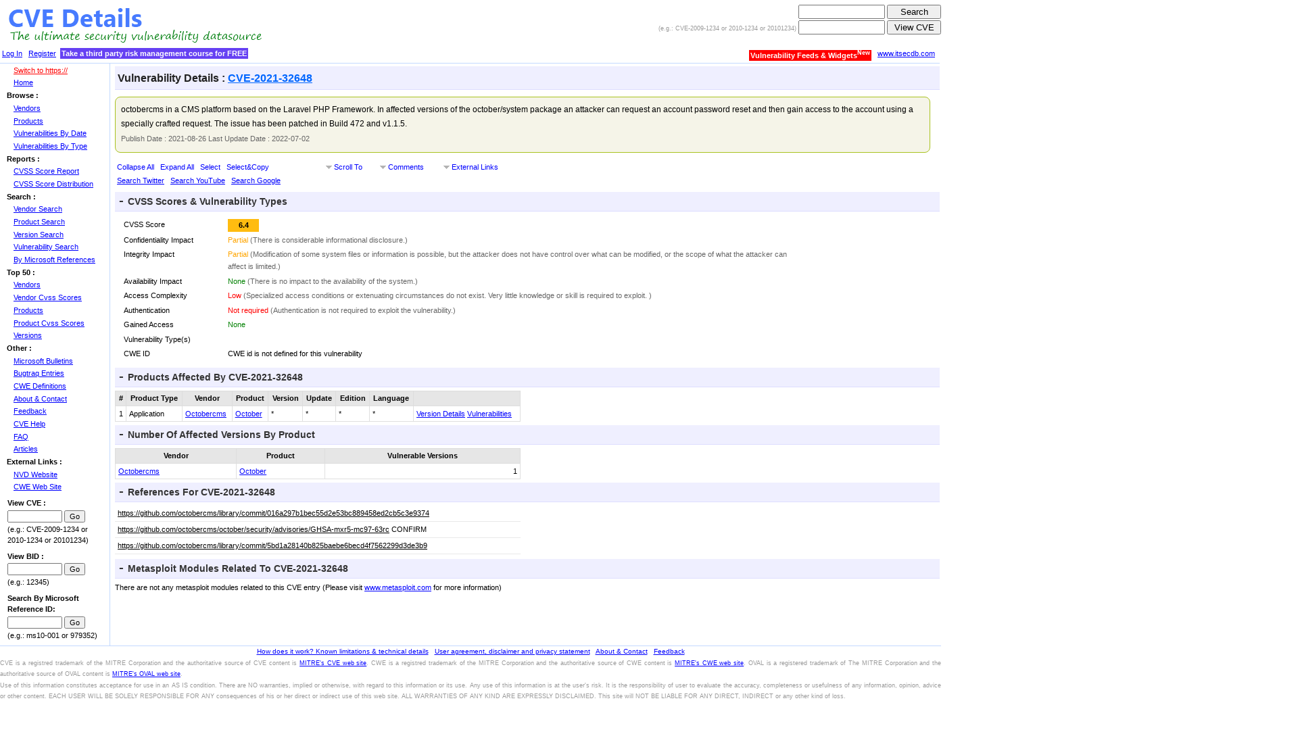
Task: Focus the sidebar View CVE input field
Action: coord(34,516)
